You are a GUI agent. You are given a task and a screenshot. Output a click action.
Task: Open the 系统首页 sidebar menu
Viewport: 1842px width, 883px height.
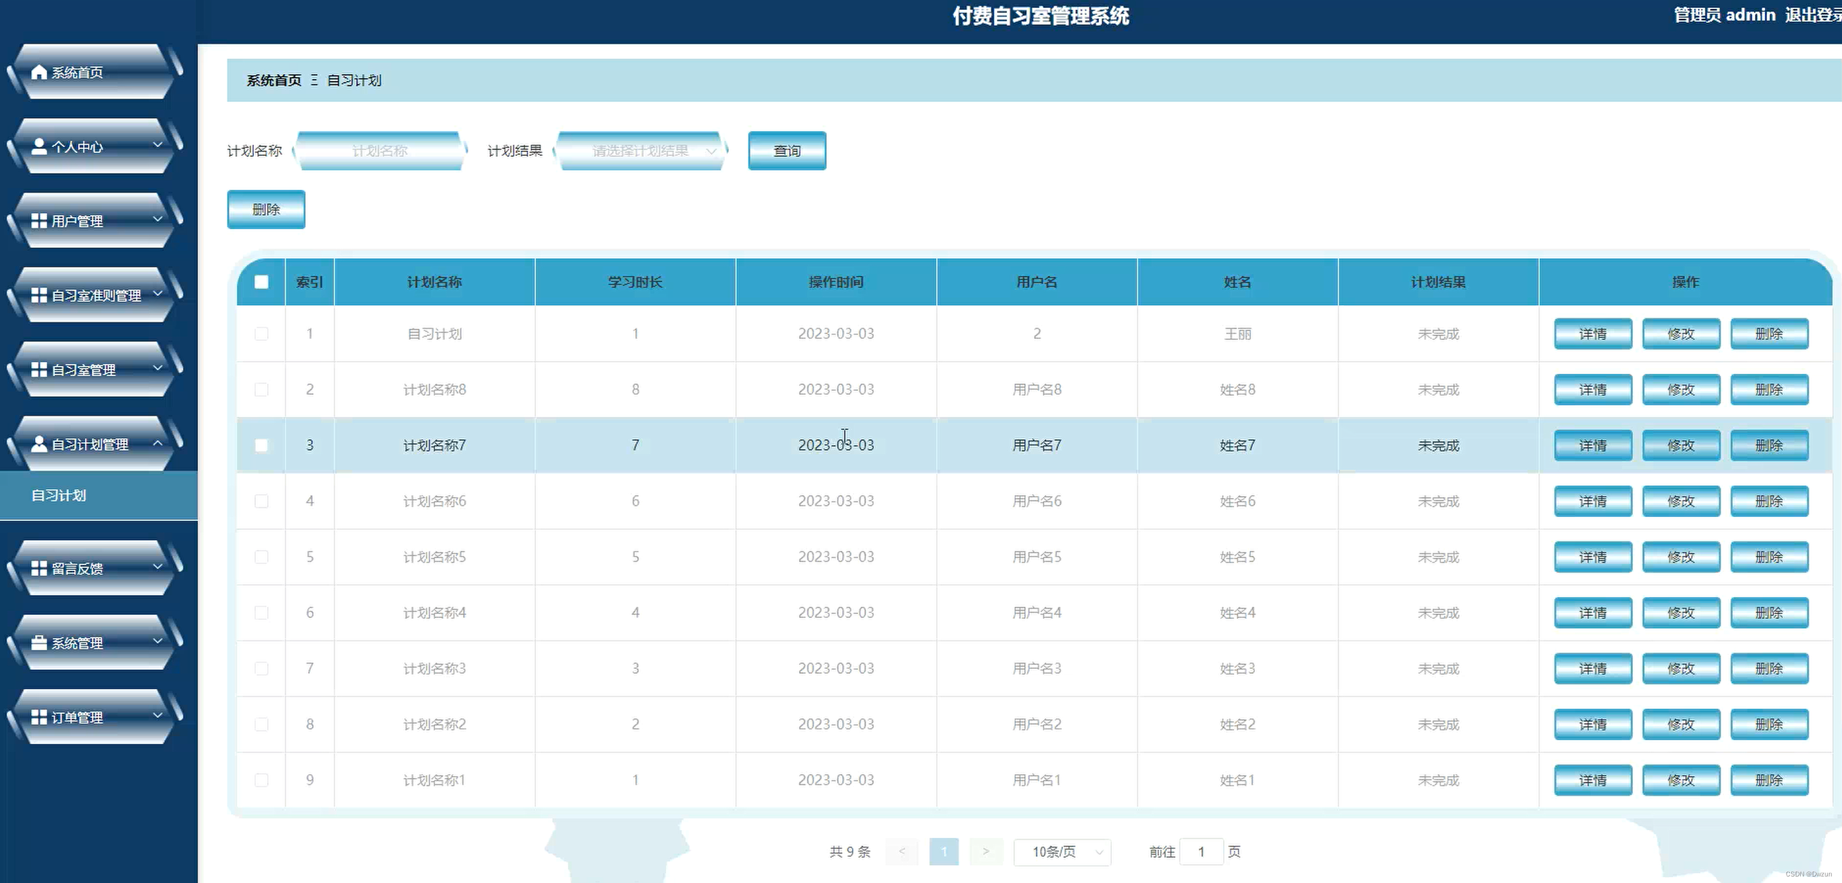[95, 72]
